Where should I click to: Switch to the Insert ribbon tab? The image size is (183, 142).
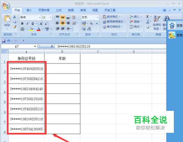[x=29, y=10]
